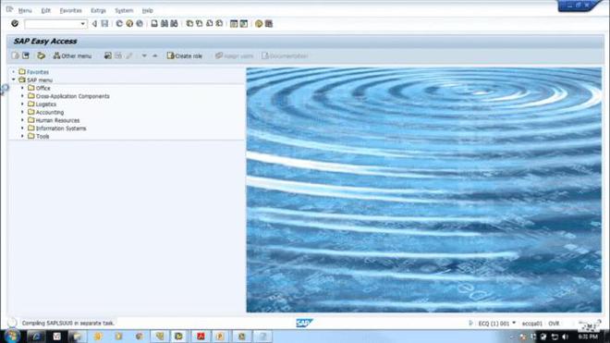The height and width of the screenshot is (343, 610).
Task: Click Move Favorites Up arrow
Action: [155, 55]
